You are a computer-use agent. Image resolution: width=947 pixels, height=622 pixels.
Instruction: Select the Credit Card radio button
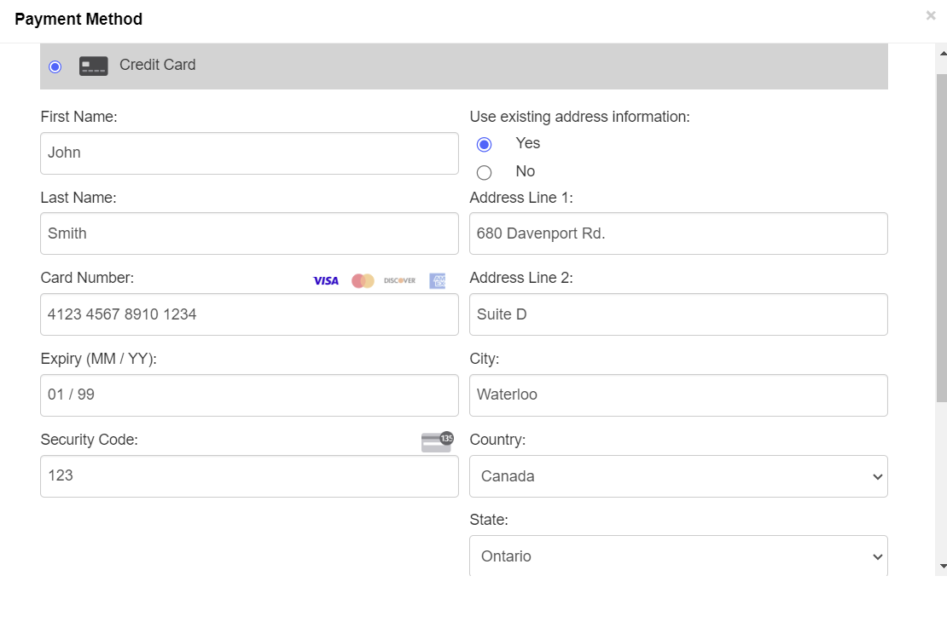55,66
